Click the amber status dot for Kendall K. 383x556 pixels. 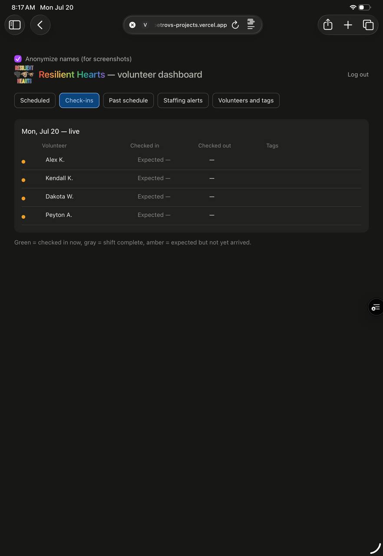23,180
